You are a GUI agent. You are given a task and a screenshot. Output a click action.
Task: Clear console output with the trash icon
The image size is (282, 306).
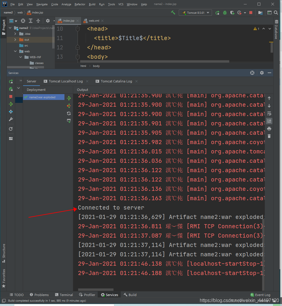(269, 136)
